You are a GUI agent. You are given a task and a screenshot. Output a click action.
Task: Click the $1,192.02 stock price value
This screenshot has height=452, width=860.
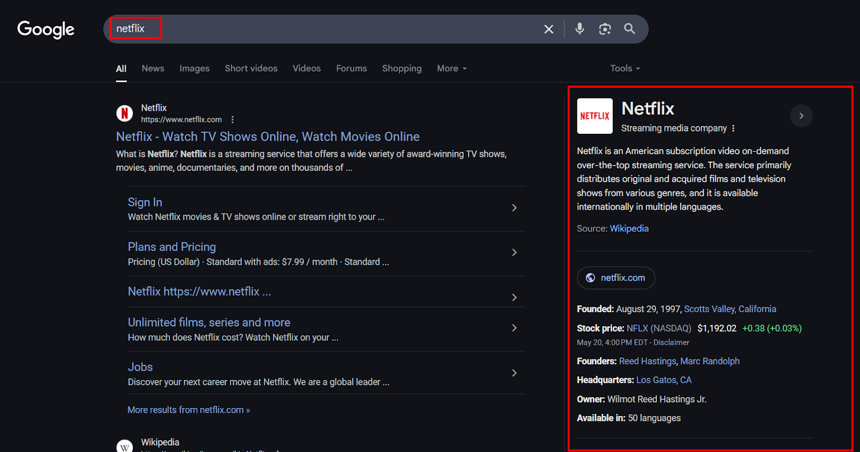(717, 328)
